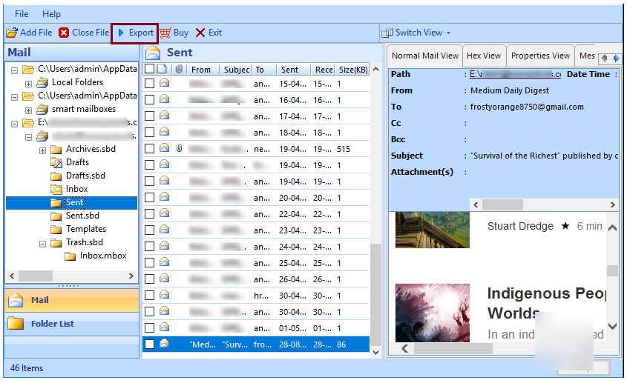Click the red Close File icon
Image resolution: width=627 pixels, height=383 pixels.
[x=64, y=33]
